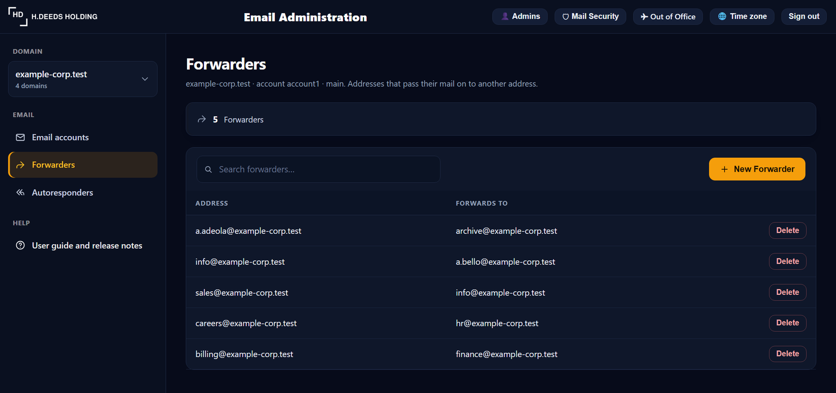Click the 5 Forwarders count label

238,120
